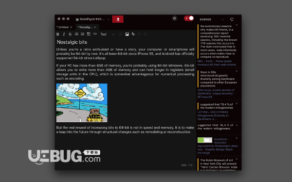Open the Illustrator skew tool Graphic Design link
The height and width of the screenshot is (182, 292).
pyautogui.click(x=218, y=146)
